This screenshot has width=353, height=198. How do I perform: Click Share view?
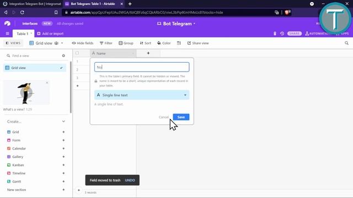click(x=198, y=43)
